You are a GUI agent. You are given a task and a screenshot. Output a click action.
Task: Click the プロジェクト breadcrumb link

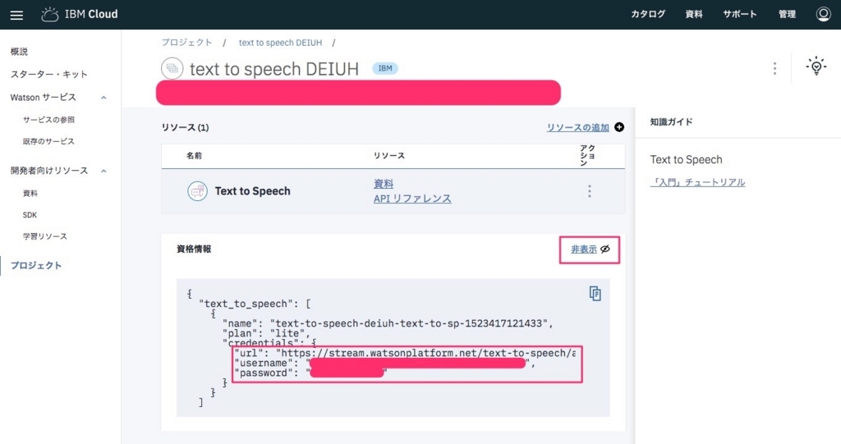186,43
